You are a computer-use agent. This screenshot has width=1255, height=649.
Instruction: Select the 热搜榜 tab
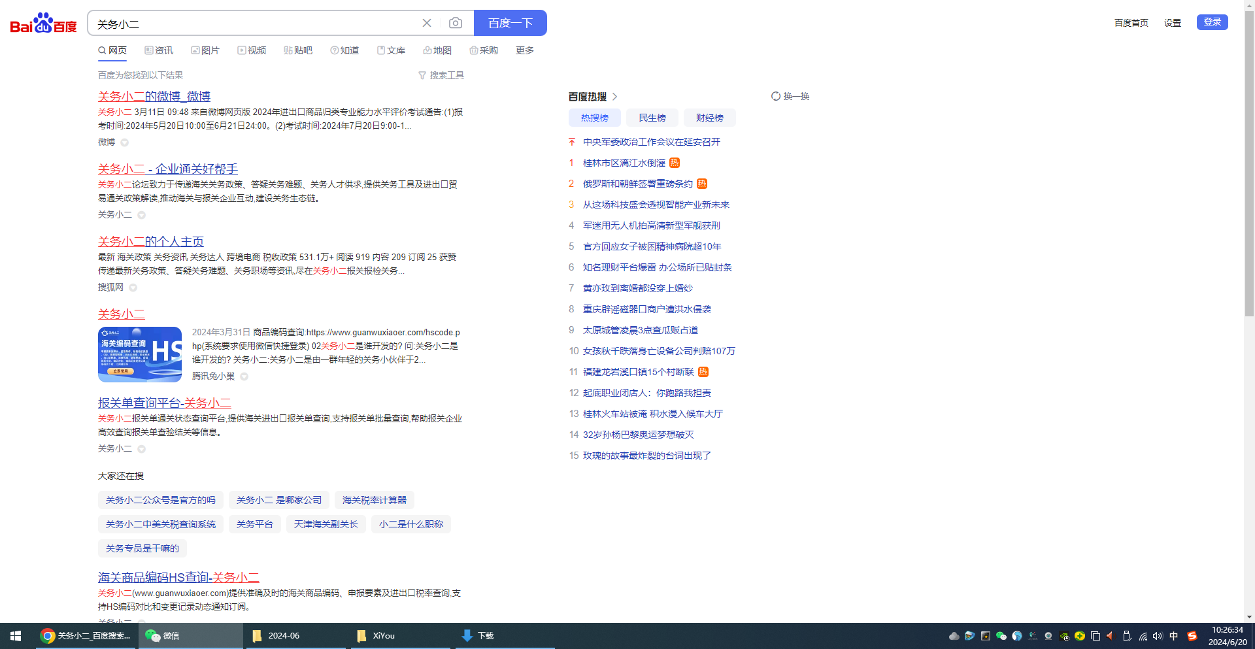[595, 118]
